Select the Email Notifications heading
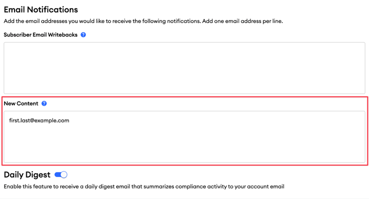The width and height of the screenshot is (369, 199). pos(41,10)
